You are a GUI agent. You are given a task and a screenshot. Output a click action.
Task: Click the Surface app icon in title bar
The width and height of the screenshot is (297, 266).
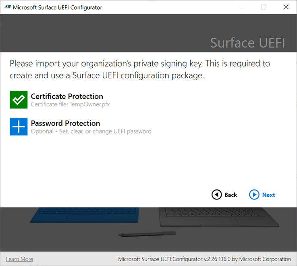7,7
